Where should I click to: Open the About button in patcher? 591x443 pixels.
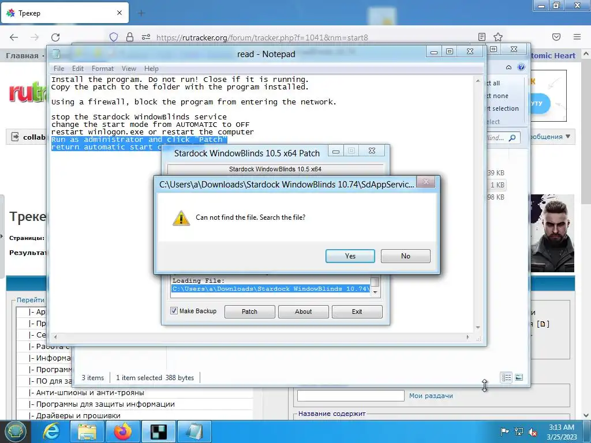(303, 311)
